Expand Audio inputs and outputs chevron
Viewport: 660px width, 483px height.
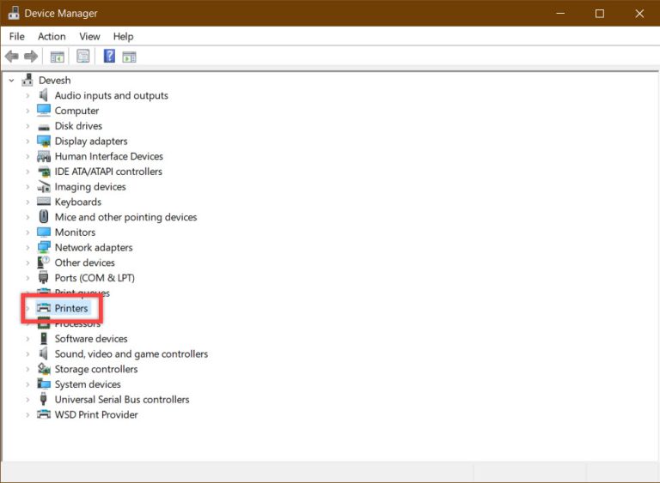pyautogui.click(x=27, y=96)
